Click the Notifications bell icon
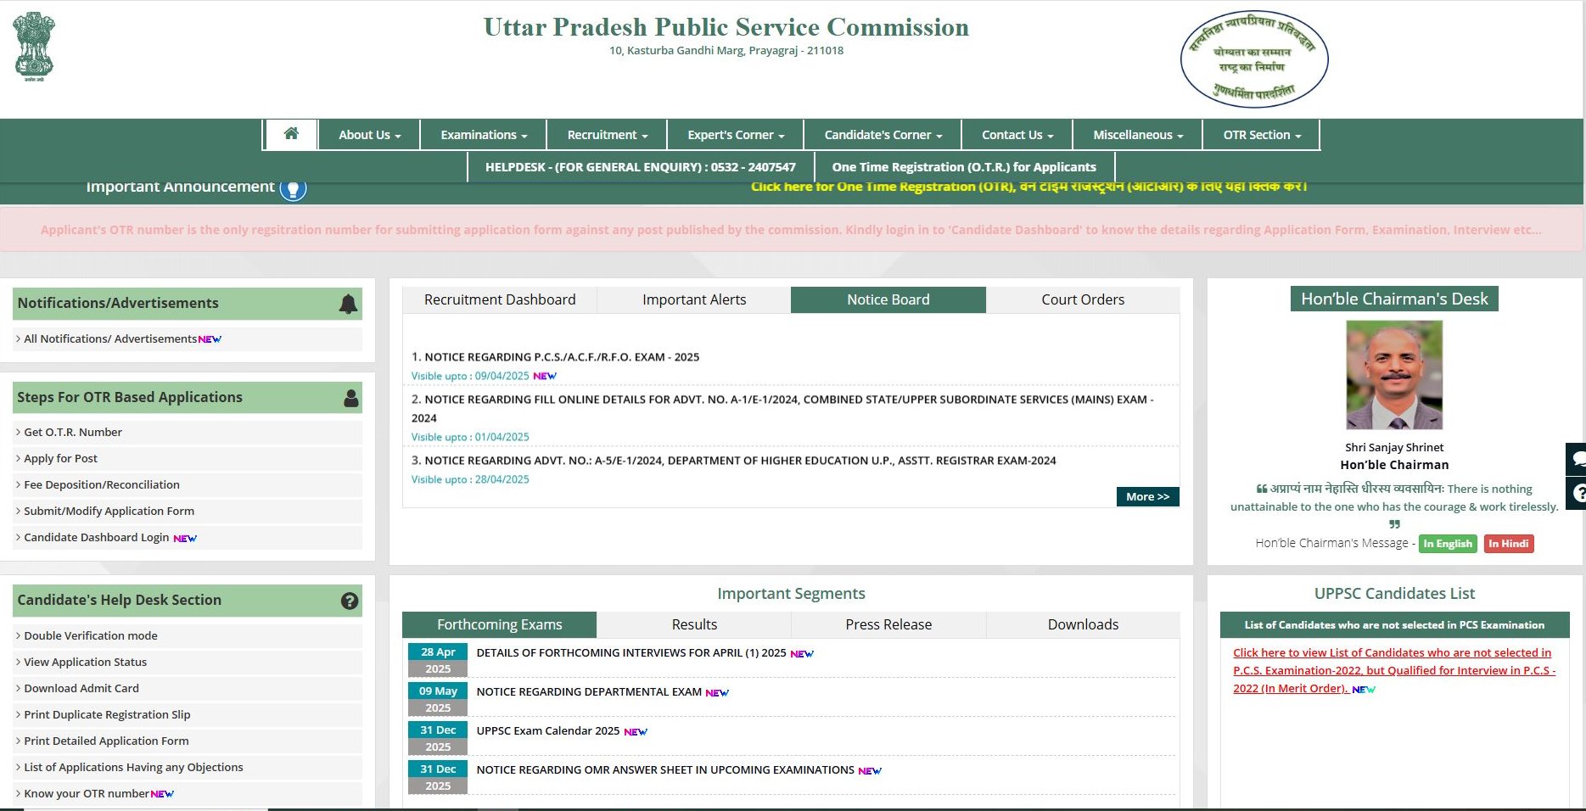 pyautogui.click(x=348, y=304)
